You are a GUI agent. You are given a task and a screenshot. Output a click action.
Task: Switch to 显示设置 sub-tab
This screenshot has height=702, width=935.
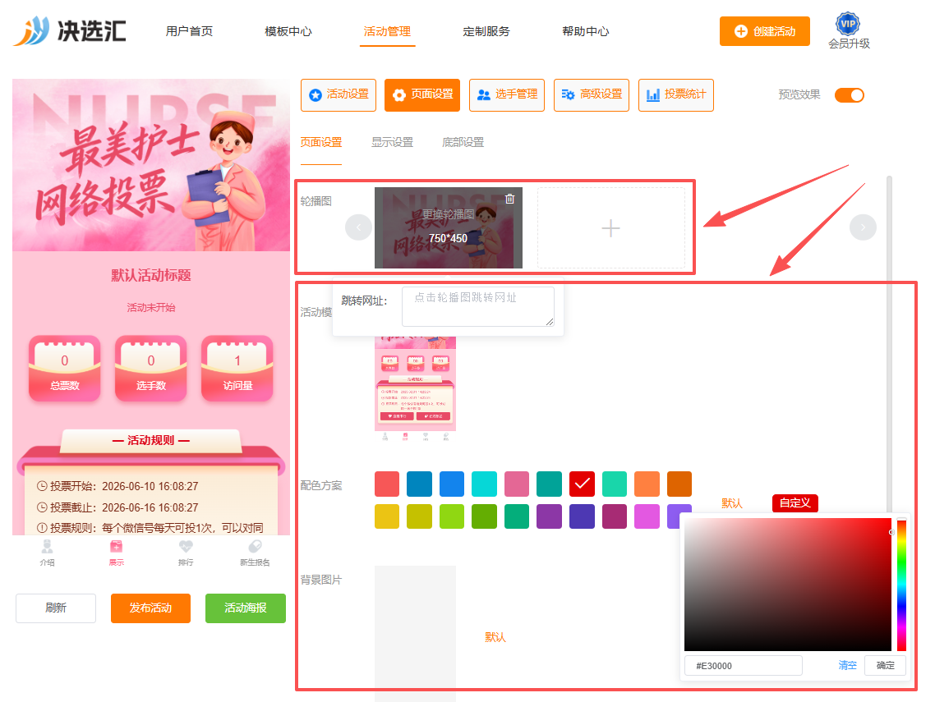392,142
